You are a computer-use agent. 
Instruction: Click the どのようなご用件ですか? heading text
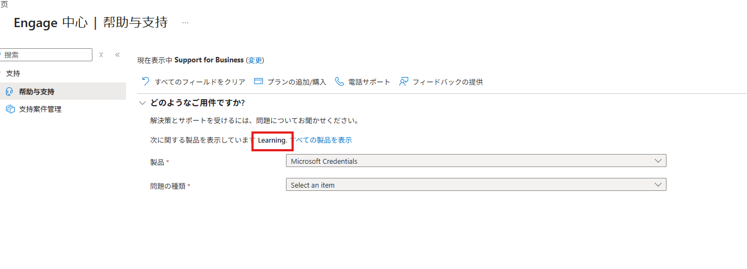click(x=197, y=103)
